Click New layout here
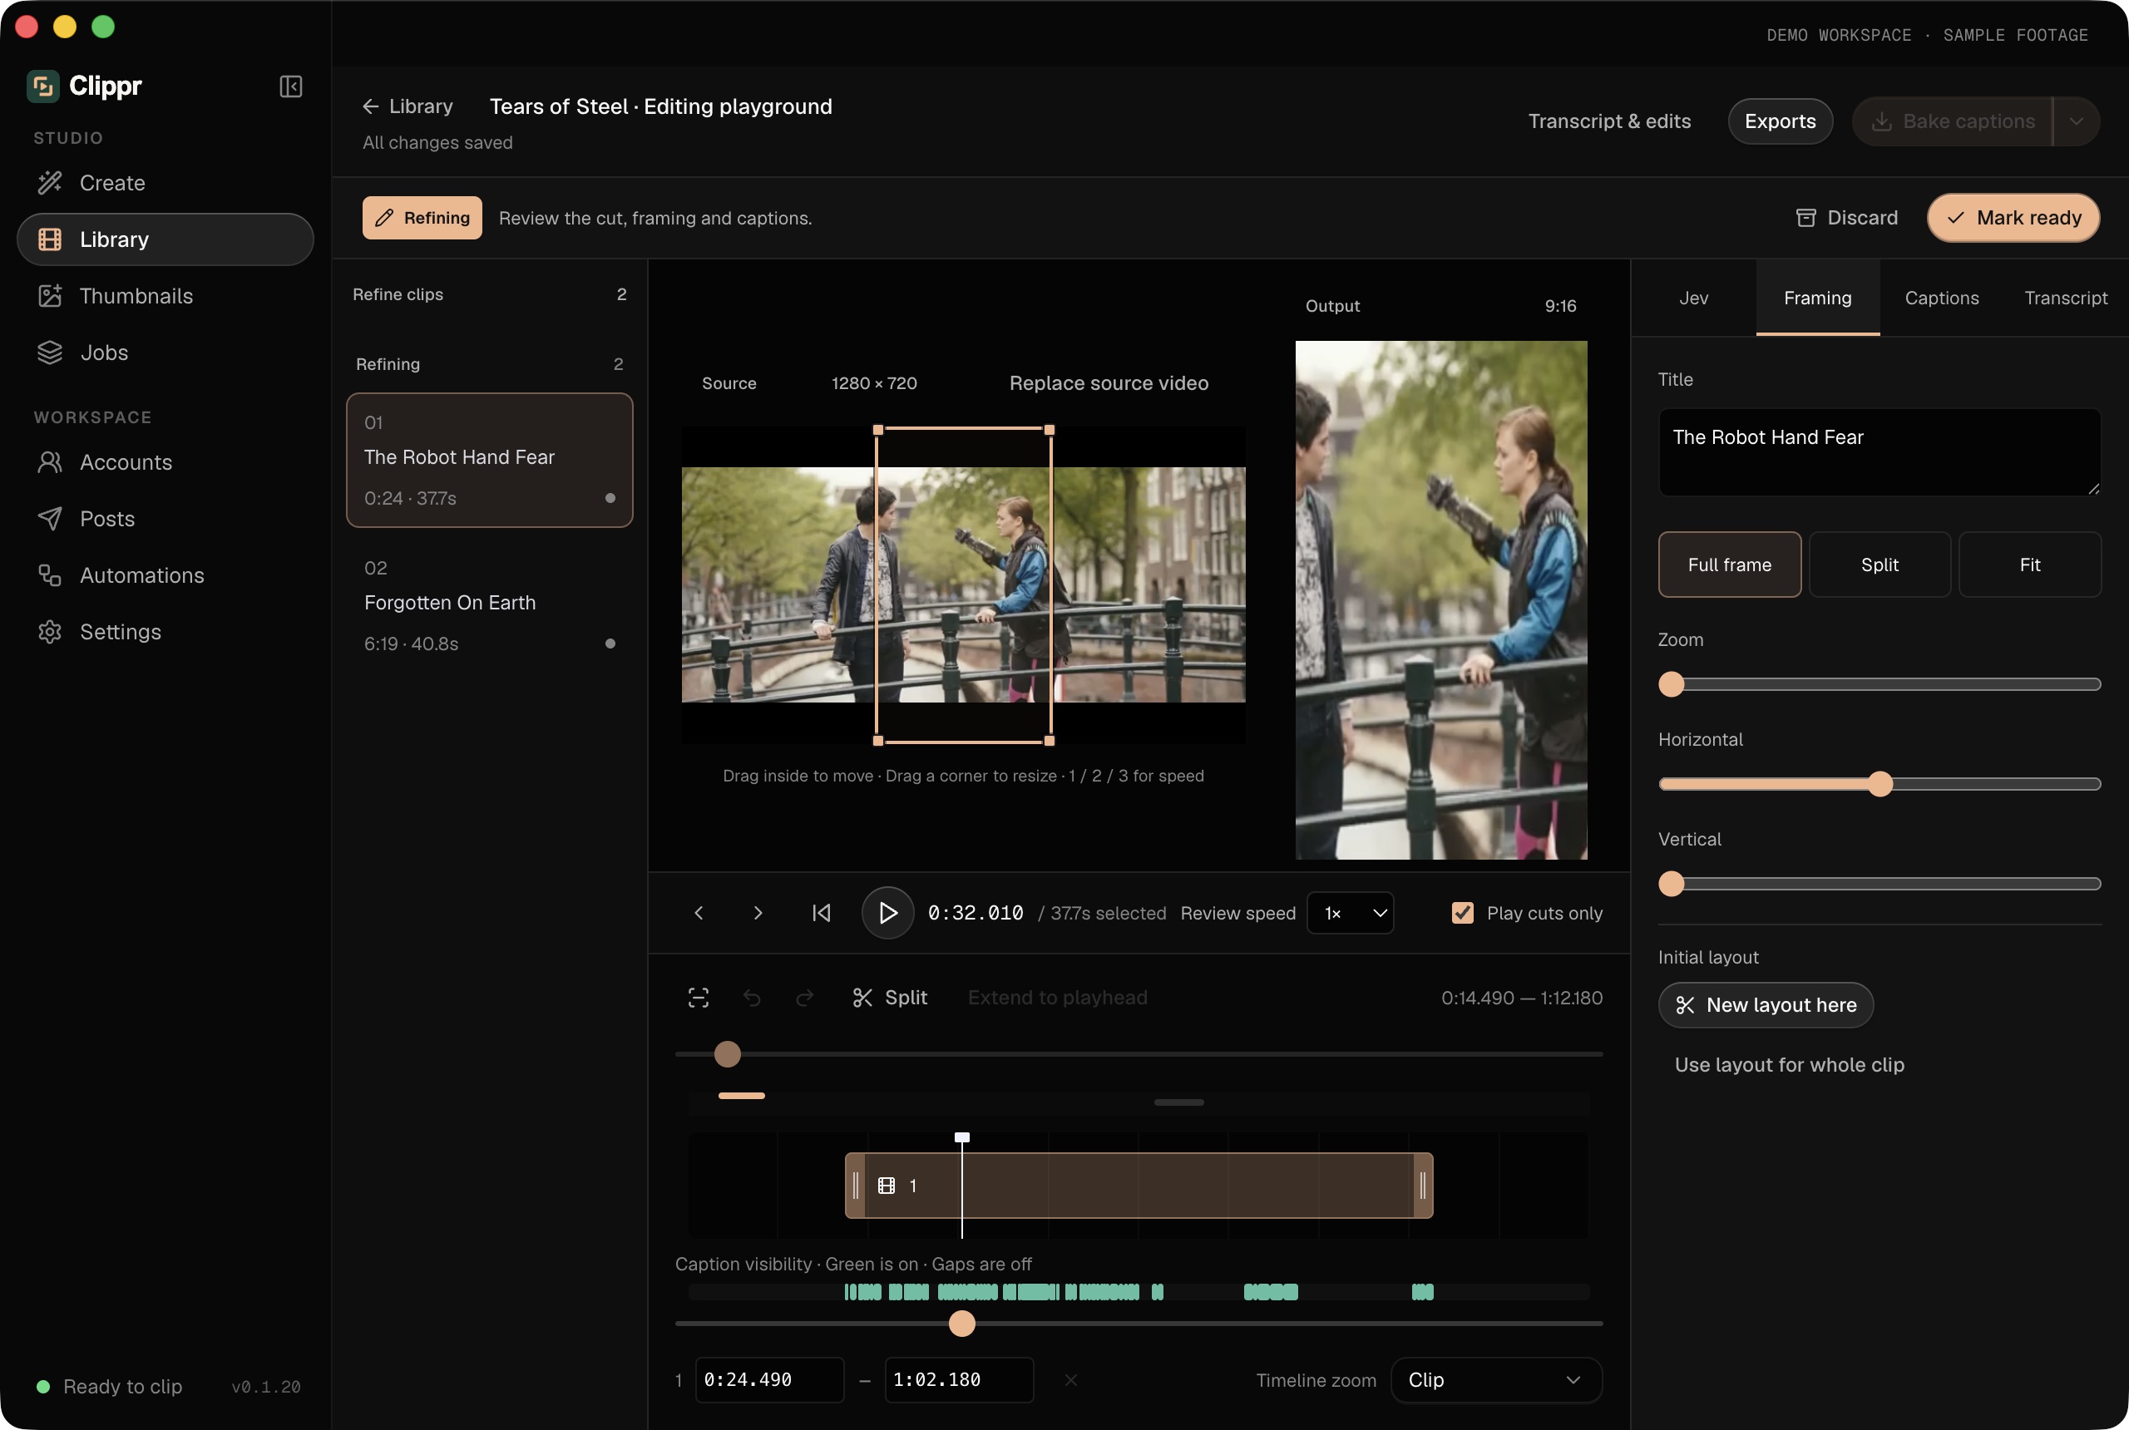Screen dimensions: 2129x1430 pos(1765,1005)
